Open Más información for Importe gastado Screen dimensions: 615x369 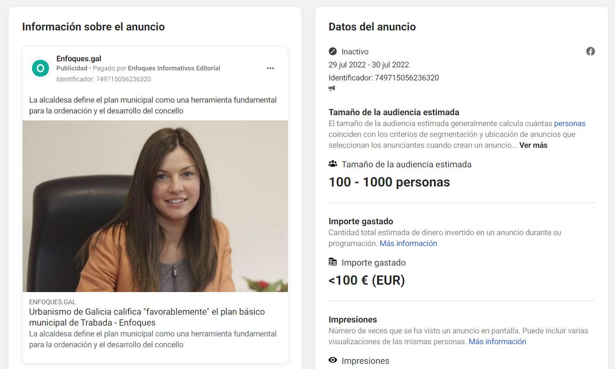coord(408,243)
